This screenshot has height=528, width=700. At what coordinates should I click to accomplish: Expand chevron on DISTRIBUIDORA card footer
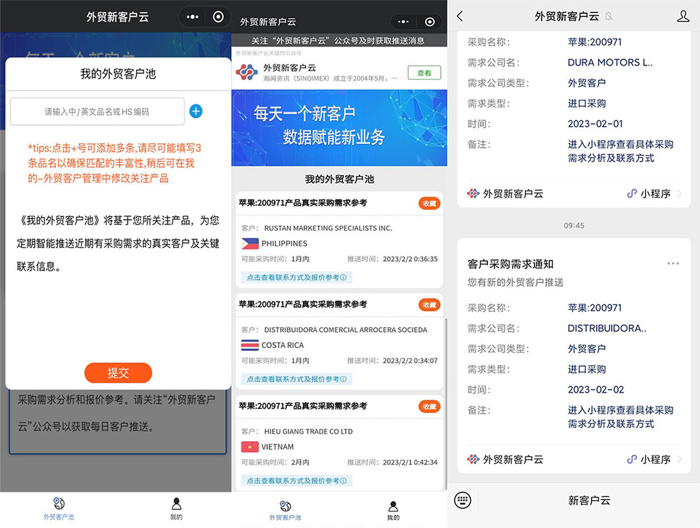pyautogui.click(x=679, y=459)
